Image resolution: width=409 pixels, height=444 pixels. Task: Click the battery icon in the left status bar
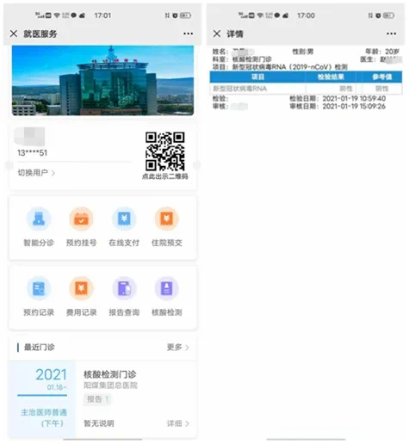[x=185, y=15]
